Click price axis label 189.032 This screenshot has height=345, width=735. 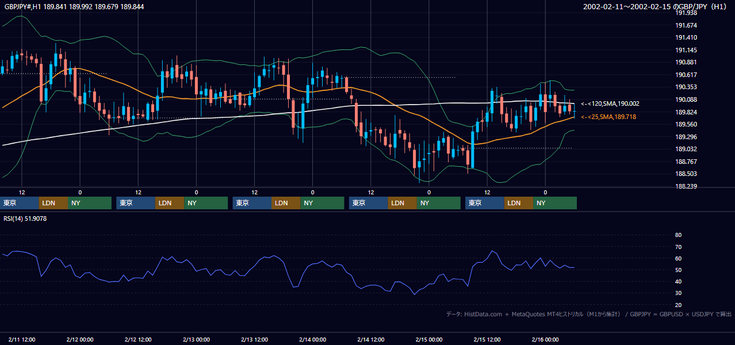point(686,149)
